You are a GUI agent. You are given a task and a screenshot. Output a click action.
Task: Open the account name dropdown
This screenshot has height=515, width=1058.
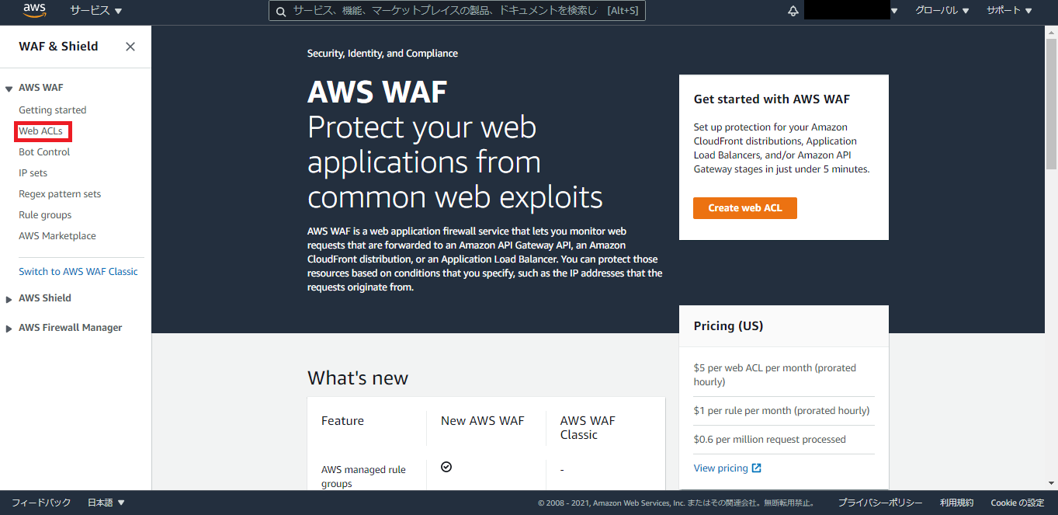[851, 11]
